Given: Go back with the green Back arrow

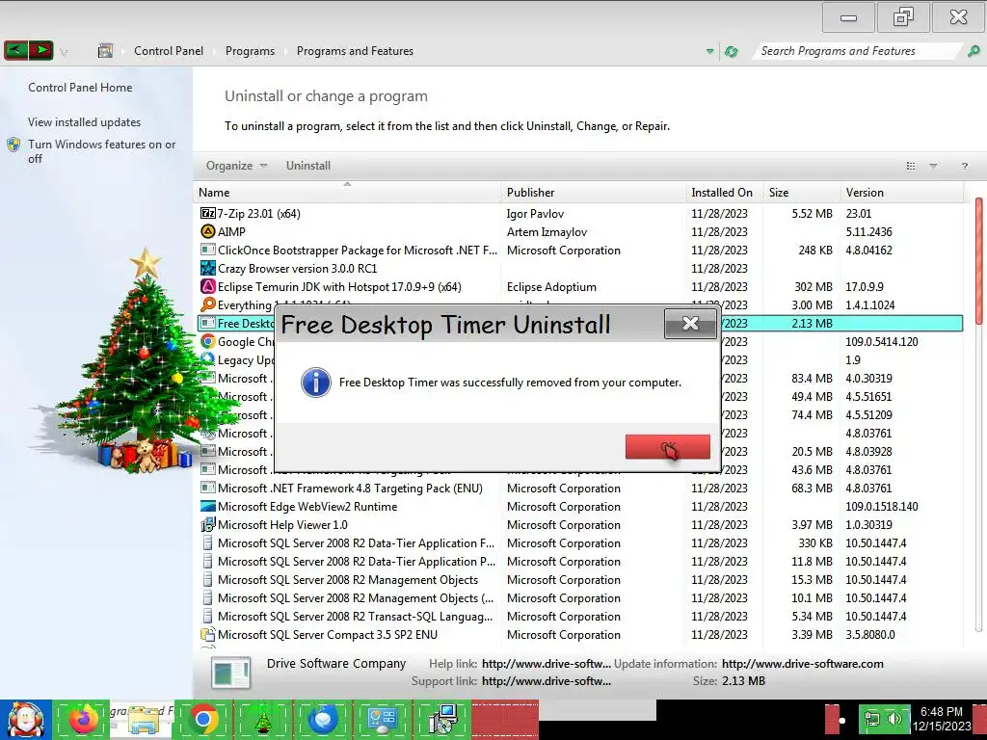Looking at the screenshot, I should tap(15, 50).
